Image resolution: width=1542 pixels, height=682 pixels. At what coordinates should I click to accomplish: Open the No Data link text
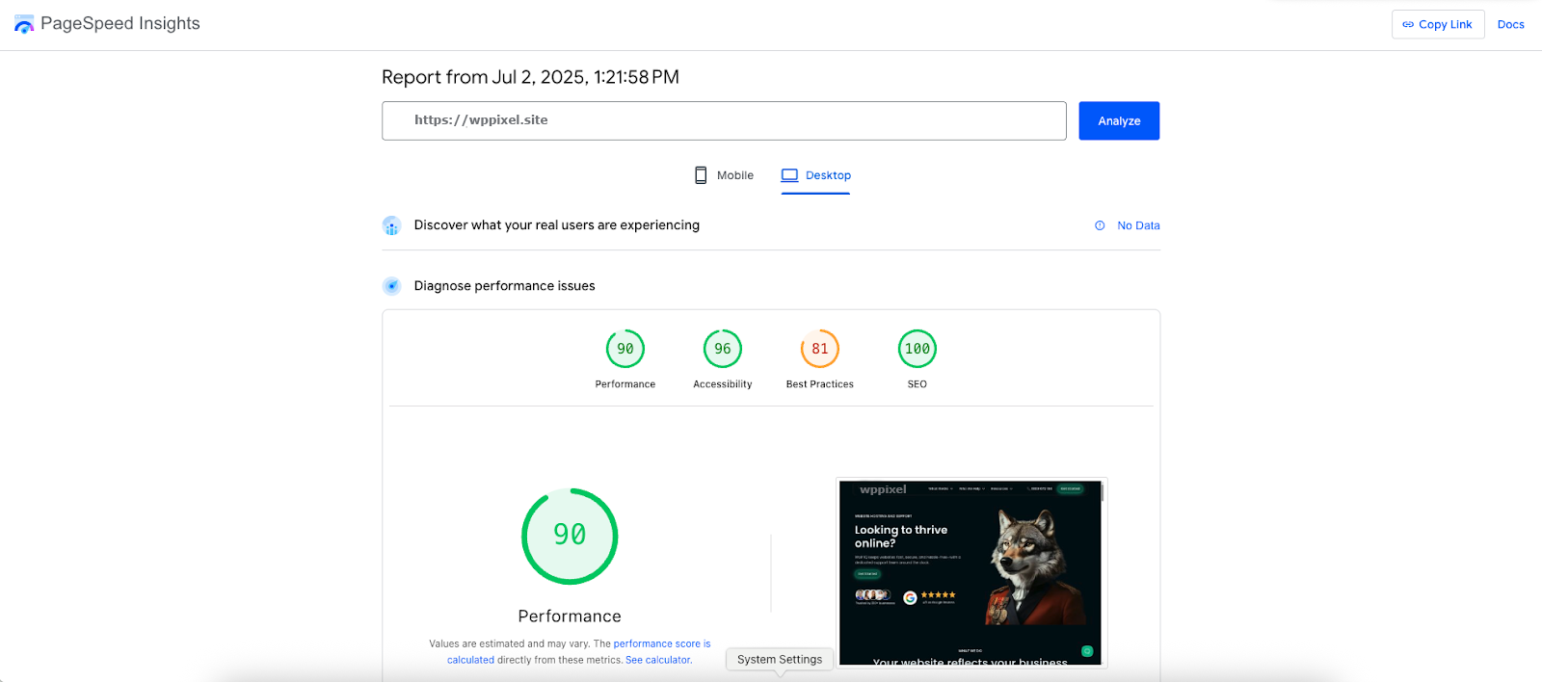(1138, 225)
